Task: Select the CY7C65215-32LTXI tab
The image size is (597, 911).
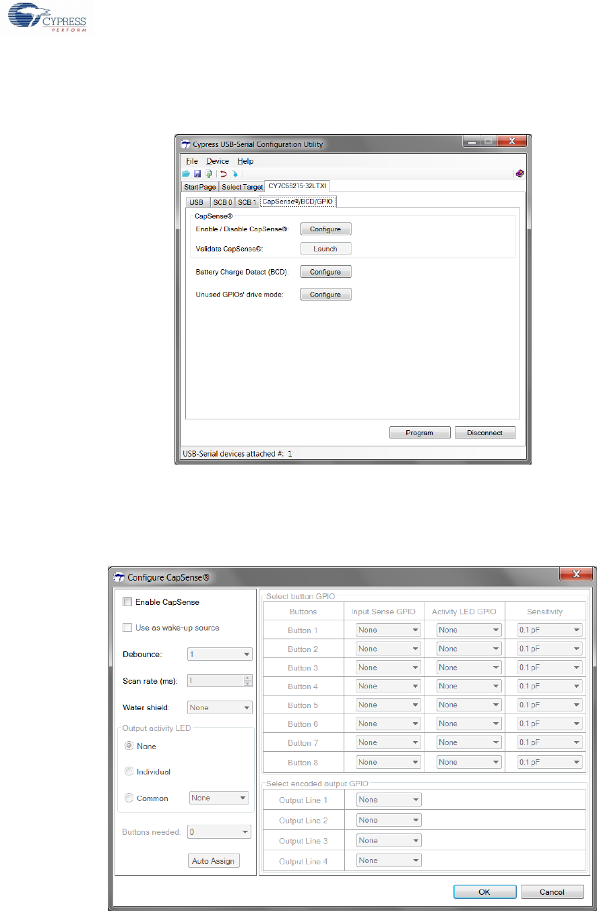Action: pyautogui.click(x=296, y=186)
